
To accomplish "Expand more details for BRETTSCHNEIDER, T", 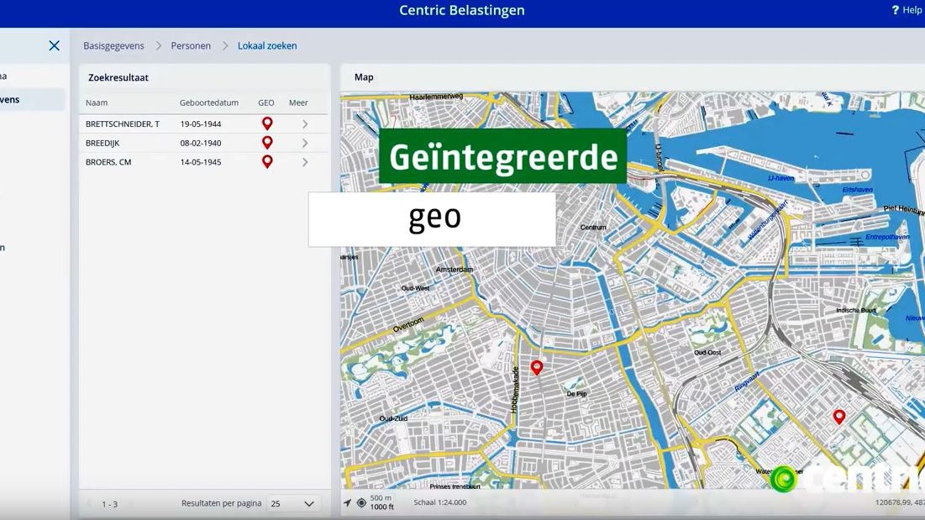I will point(305,123).
